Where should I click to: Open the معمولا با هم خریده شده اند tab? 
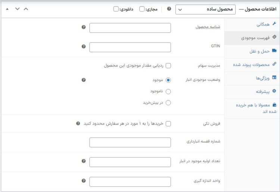(252, 108)
